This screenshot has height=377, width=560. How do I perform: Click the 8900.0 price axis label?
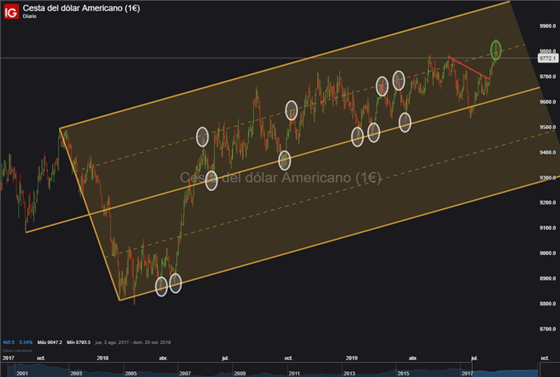(x=548, y=278)
